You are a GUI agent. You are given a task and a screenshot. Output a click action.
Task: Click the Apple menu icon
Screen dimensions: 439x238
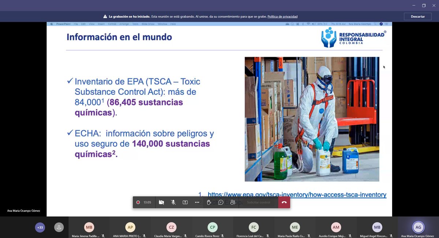[51, 24]
